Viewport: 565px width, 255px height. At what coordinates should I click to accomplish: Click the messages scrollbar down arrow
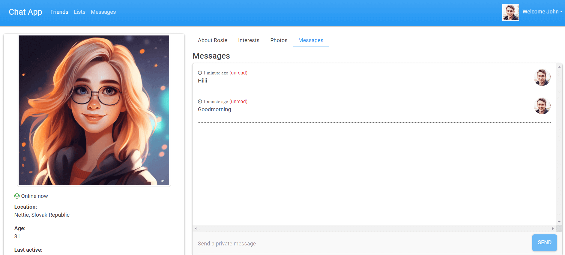click(x=559, y=222)
